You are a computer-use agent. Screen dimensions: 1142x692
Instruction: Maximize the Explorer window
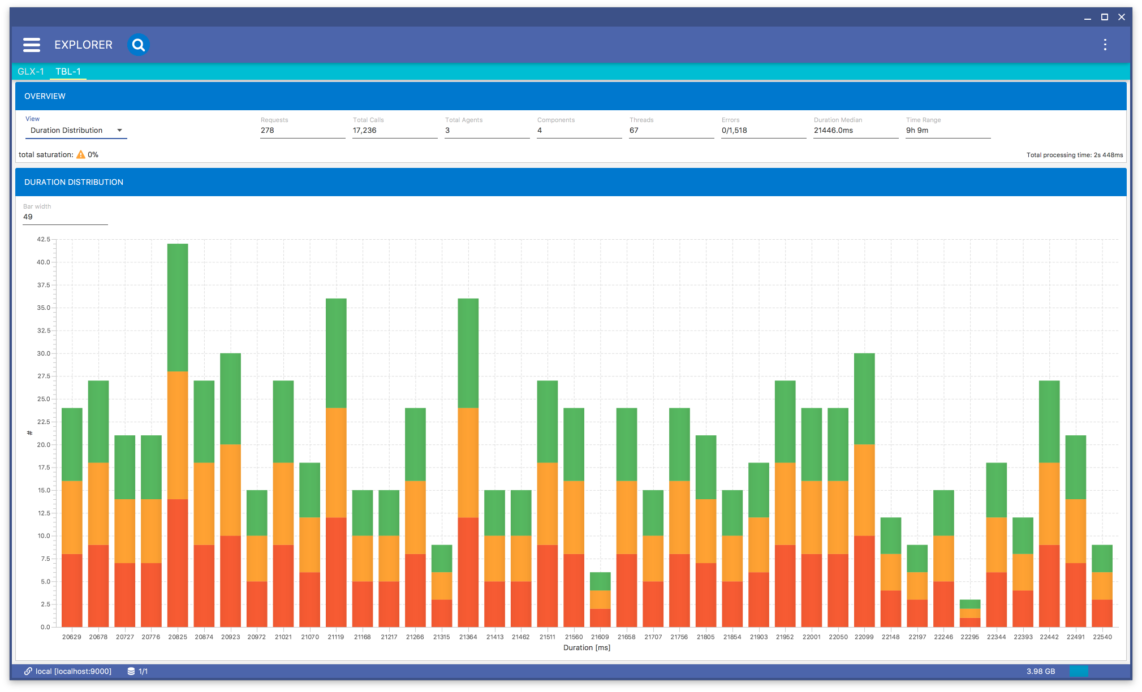pyautogui.click(x=1104, y=17)
